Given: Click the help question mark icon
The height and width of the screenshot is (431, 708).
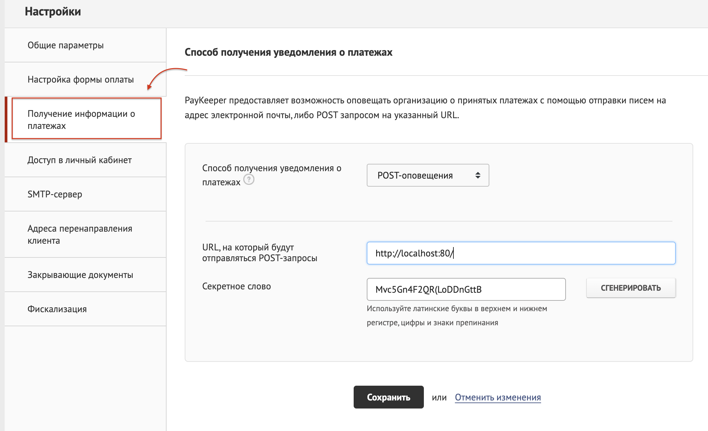Looking at the screenshot, I should coord(249,180).
